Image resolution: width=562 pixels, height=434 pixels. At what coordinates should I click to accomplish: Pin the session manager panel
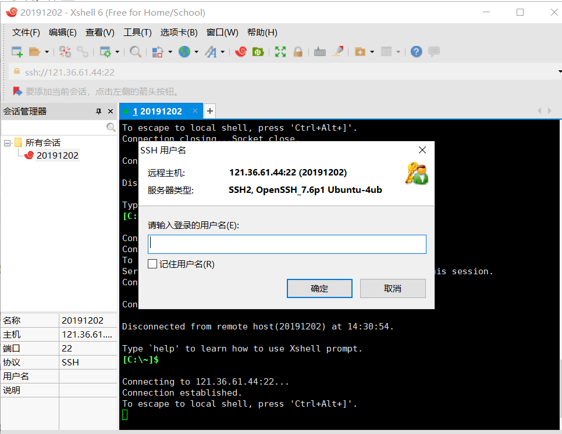98,112
